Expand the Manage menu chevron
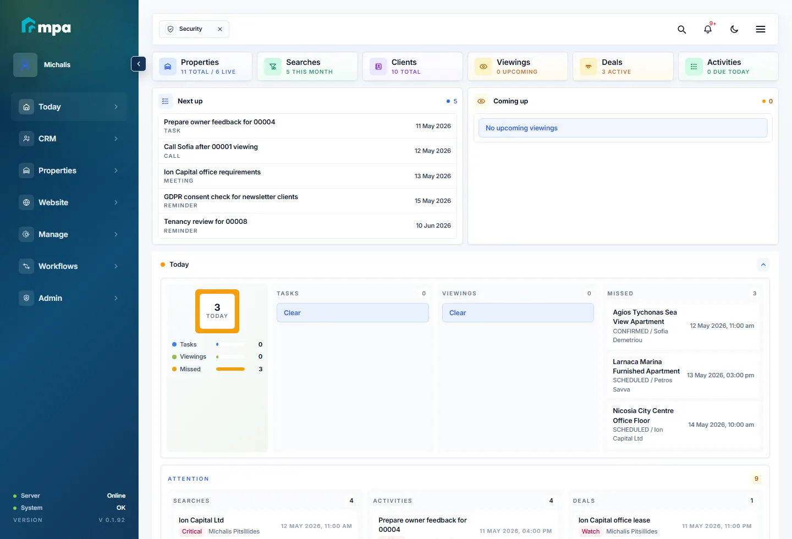Image resolution: width=792 pixels, height=539 pixels. click(116, 234)
